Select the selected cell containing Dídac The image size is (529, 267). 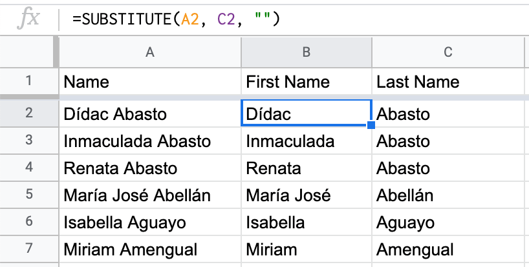(306, 114)
